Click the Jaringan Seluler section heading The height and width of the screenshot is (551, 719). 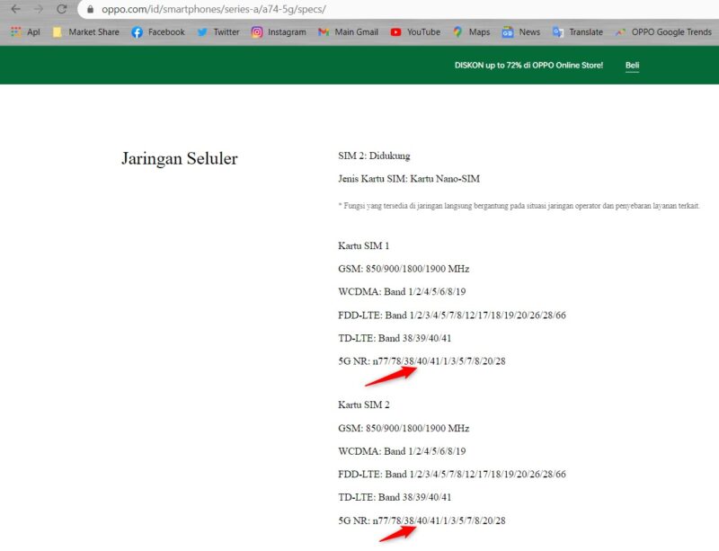click(179, 159)
